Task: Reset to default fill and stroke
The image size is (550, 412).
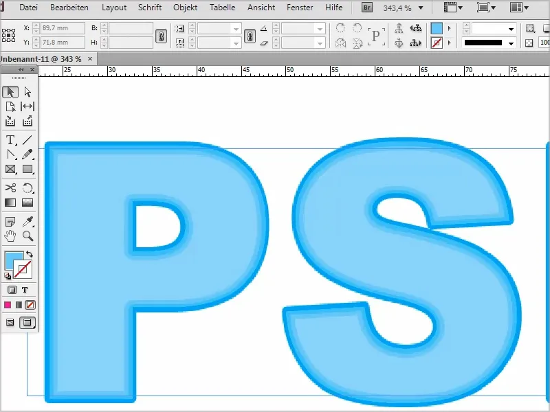Action: [x=8, y=276]
